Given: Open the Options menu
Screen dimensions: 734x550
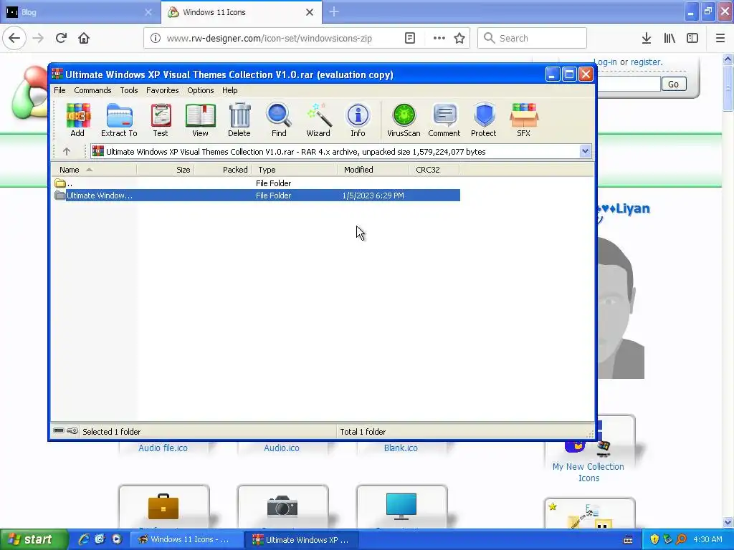Looking at the screenshot, I should [x=201, y=90].
